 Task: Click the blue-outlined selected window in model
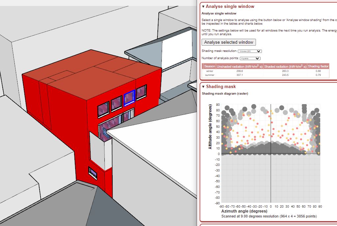pyautogui.click(x=129, y=98)
